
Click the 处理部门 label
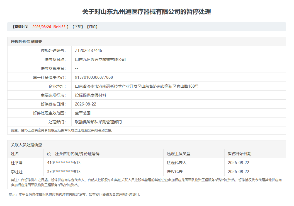57,122
